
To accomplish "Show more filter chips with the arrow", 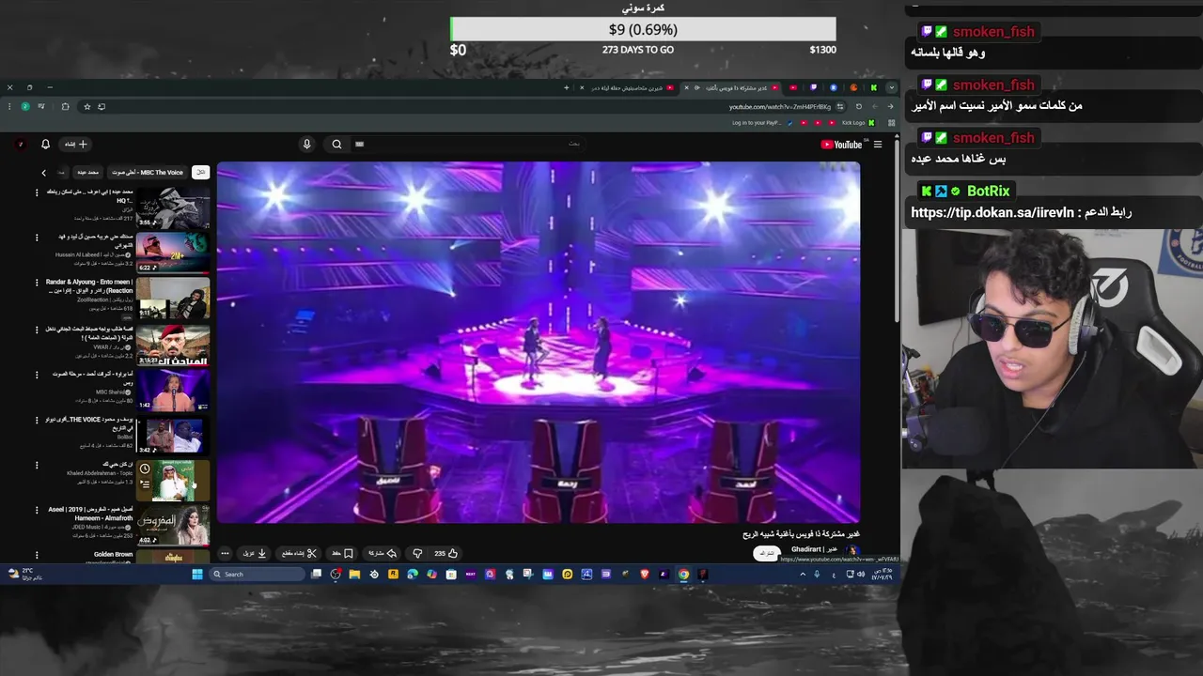I will [43, 172].
